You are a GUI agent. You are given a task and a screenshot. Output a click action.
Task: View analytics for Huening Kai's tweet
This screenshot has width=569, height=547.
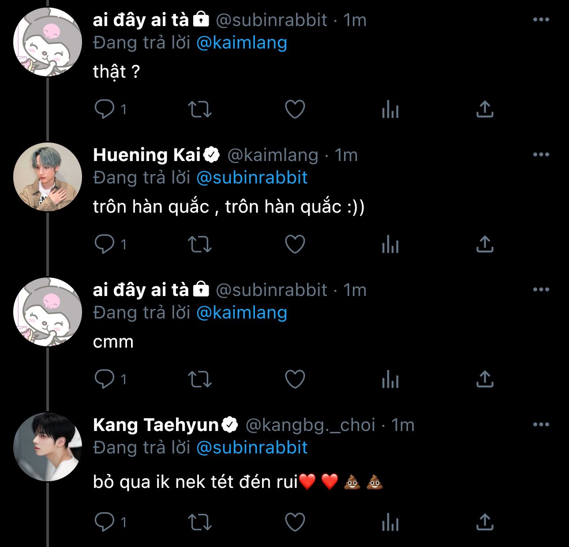click(x=390, y=244)
